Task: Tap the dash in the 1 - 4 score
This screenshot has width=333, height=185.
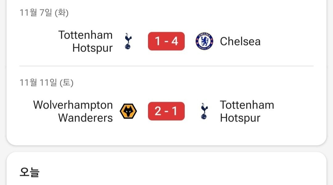Action: [x=166, y=41]
